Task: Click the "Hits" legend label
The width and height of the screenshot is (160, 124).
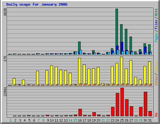Action: pos(156,12)
